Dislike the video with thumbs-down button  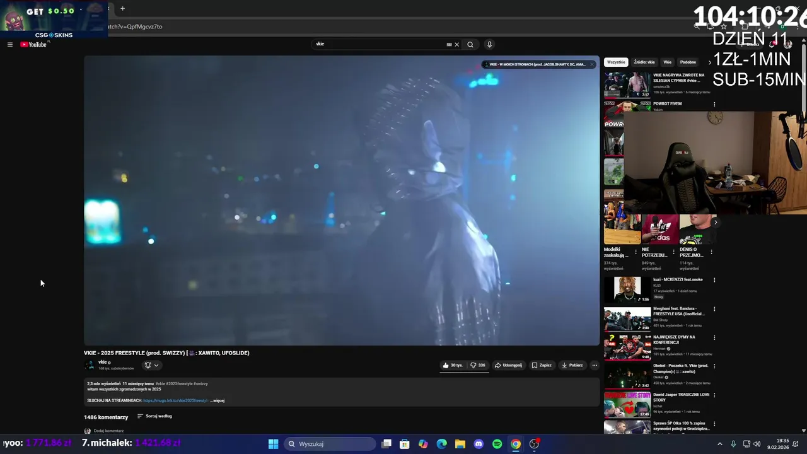pyautogui.click(x=478, y=365)
